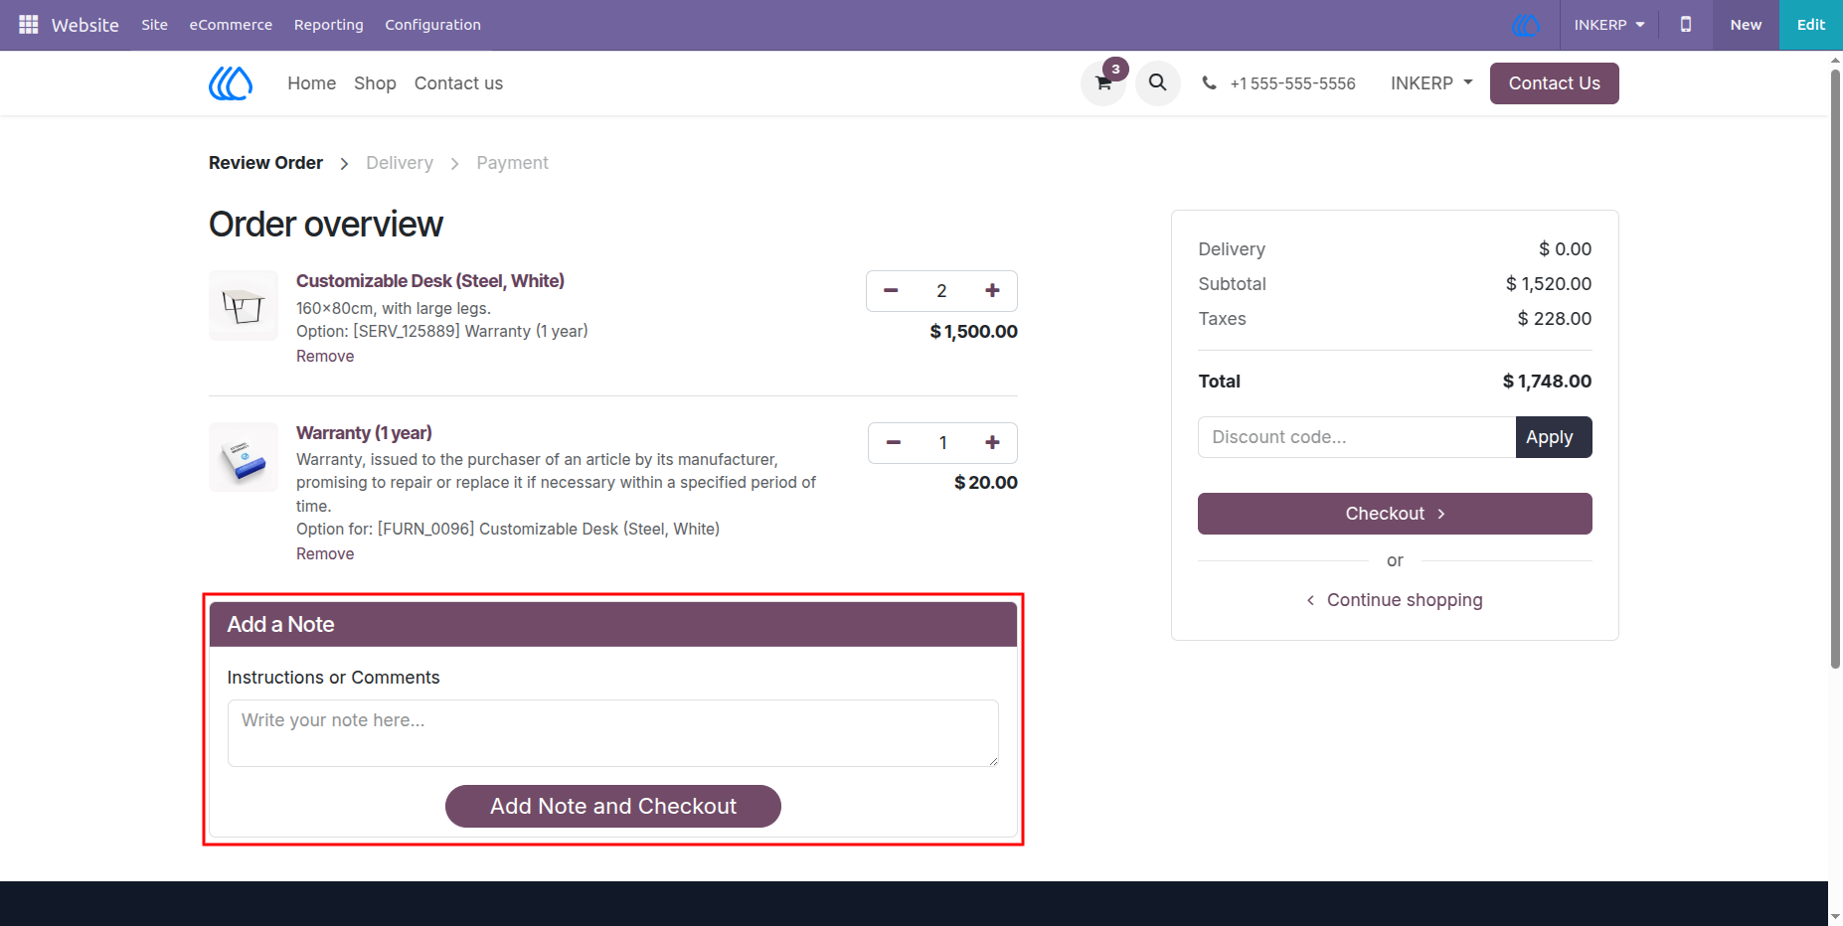Open the shopping cart icon with 3 items
Viewport: 1843px width, 926px height.
pyautogui.click(x=1103, y=82)
